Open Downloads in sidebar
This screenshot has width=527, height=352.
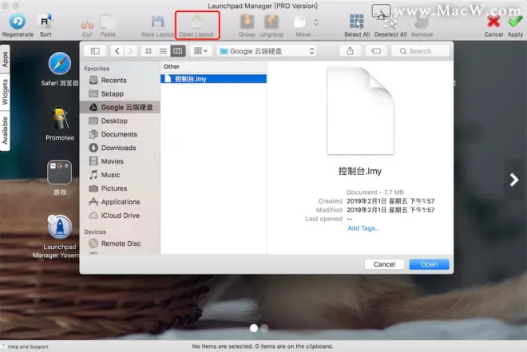pos(120,148)
